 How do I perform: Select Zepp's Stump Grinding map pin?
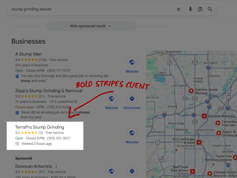pyautogui.click(x=219, y=133)
